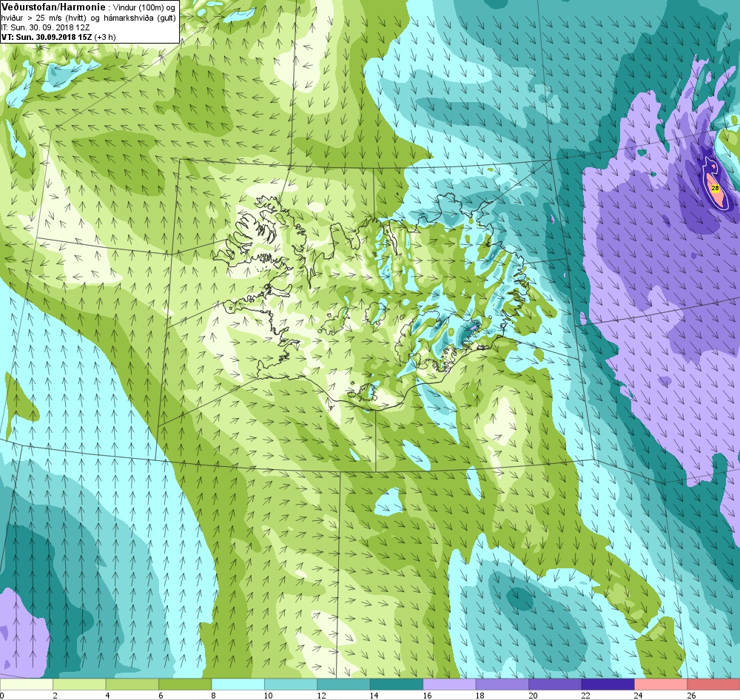Click the legend scale label 6
Viewport: 740px width, 700px height.
click(x=161, y=696)
